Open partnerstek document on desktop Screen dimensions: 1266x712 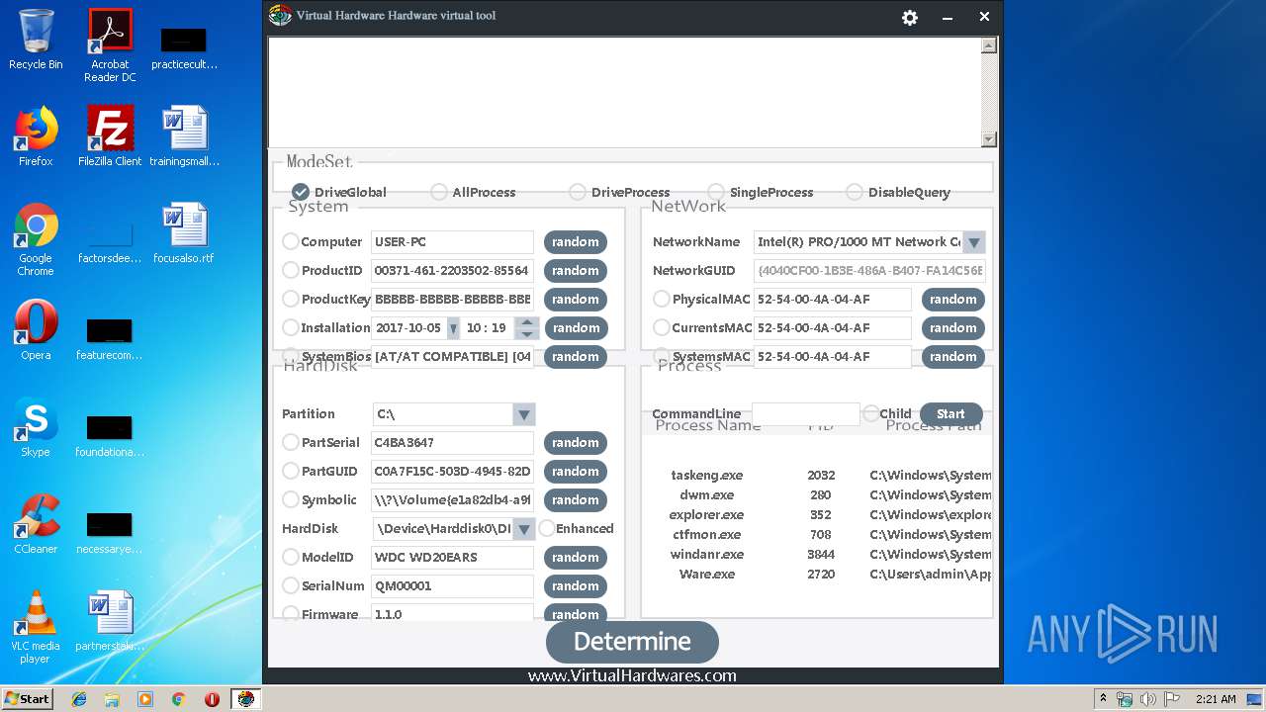[110, 621]
